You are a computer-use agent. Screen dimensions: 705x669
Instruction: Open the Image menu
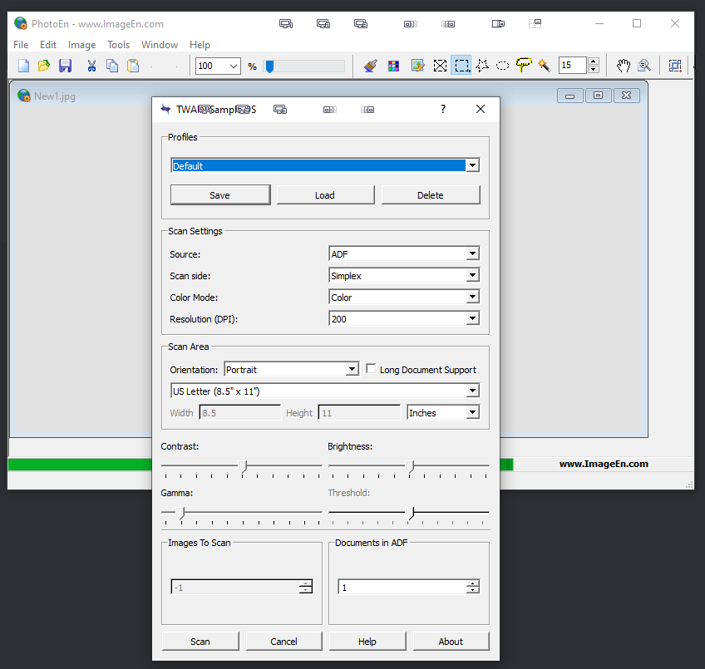[81, 45]
